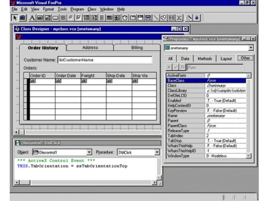The image size is (269, 201).
Task: Select the Option Group radio tool
Action: pyautogui.click(x=71, y=18)
